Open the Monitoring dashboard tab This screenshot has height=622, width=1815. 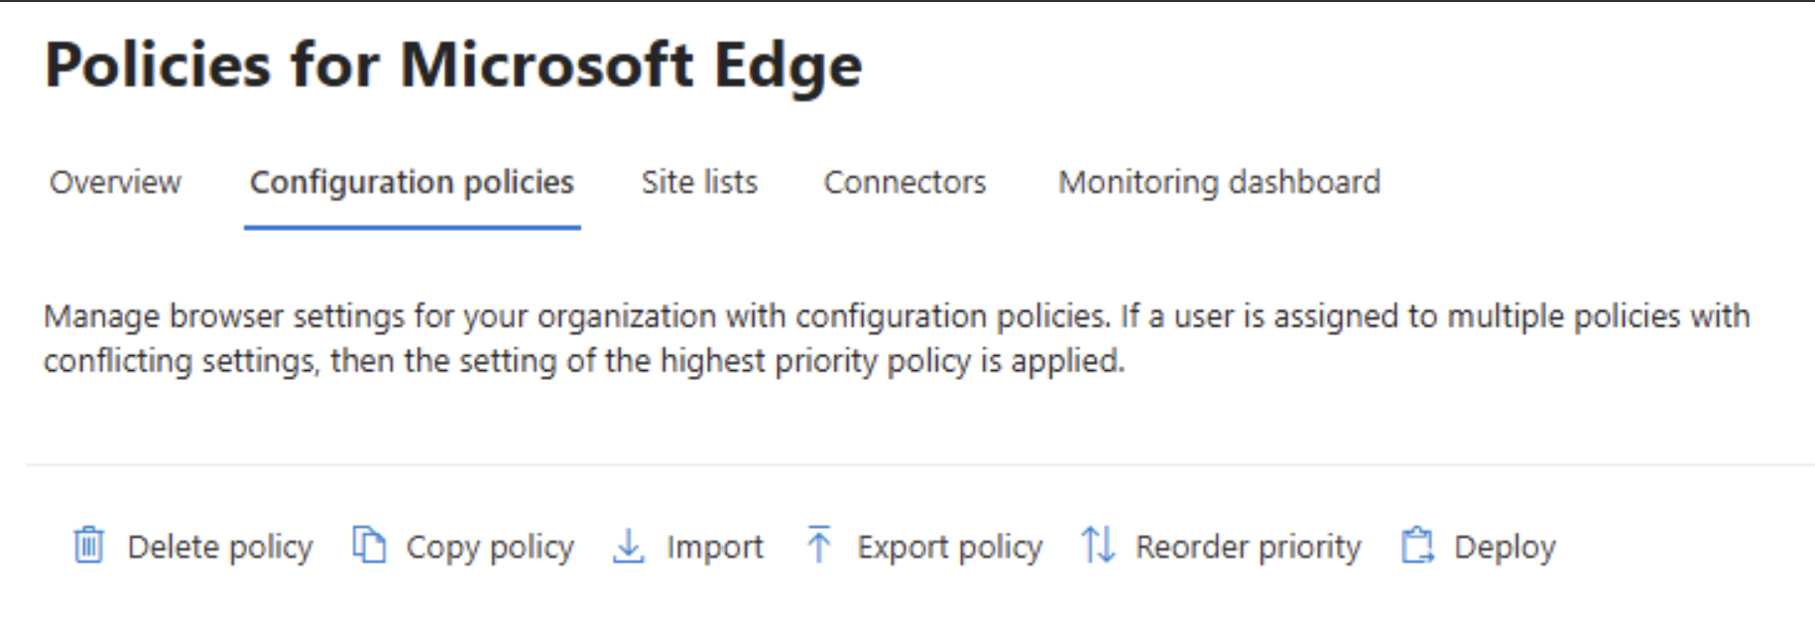click(x=1219, y=183)
